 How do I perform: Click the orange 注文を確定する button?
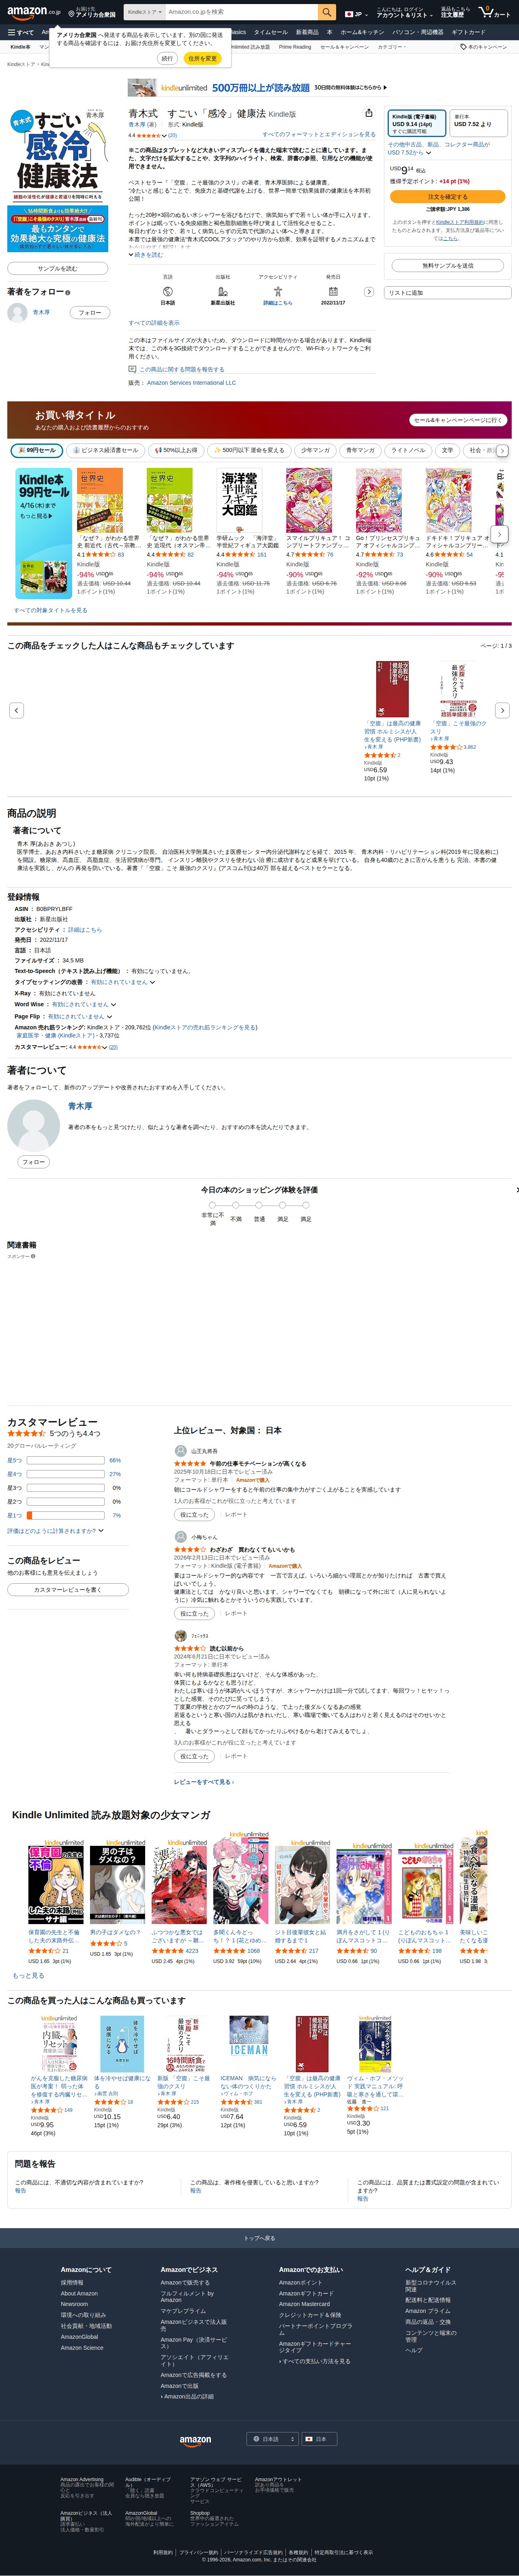[448, 197]
